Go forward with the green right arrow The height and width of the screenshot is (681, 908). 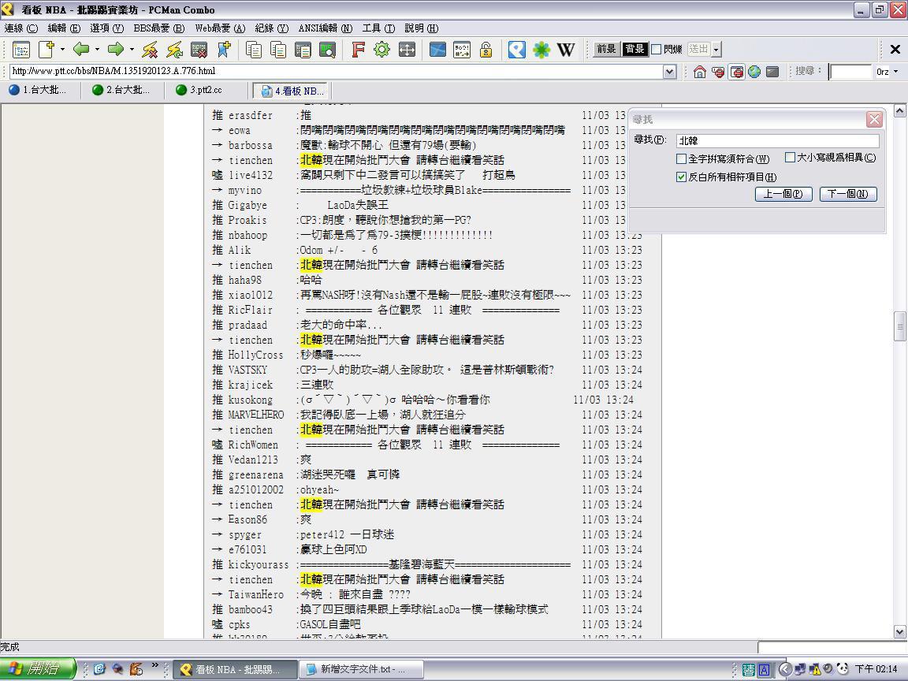click(x=116, y=50)
